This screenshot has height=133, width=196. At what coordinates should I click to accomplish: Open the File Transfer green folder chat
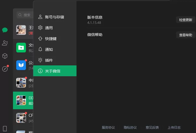coord(23,48)
